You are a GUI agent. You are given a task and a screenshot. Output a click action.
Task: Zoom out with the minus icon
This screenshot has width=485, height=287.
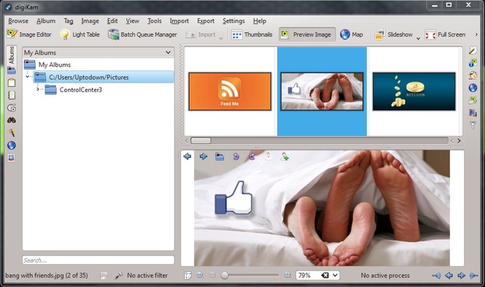[x=213, y=275]
